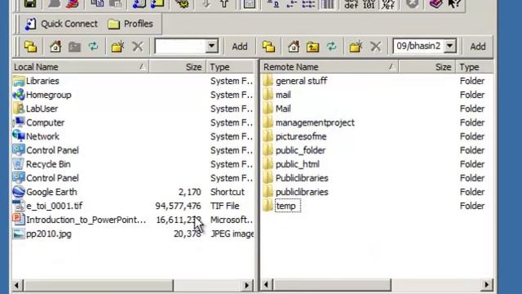Delete selected local item
The height and width of the screenshot is (294, 522).
pyautogui.click(x=138, y=47)
